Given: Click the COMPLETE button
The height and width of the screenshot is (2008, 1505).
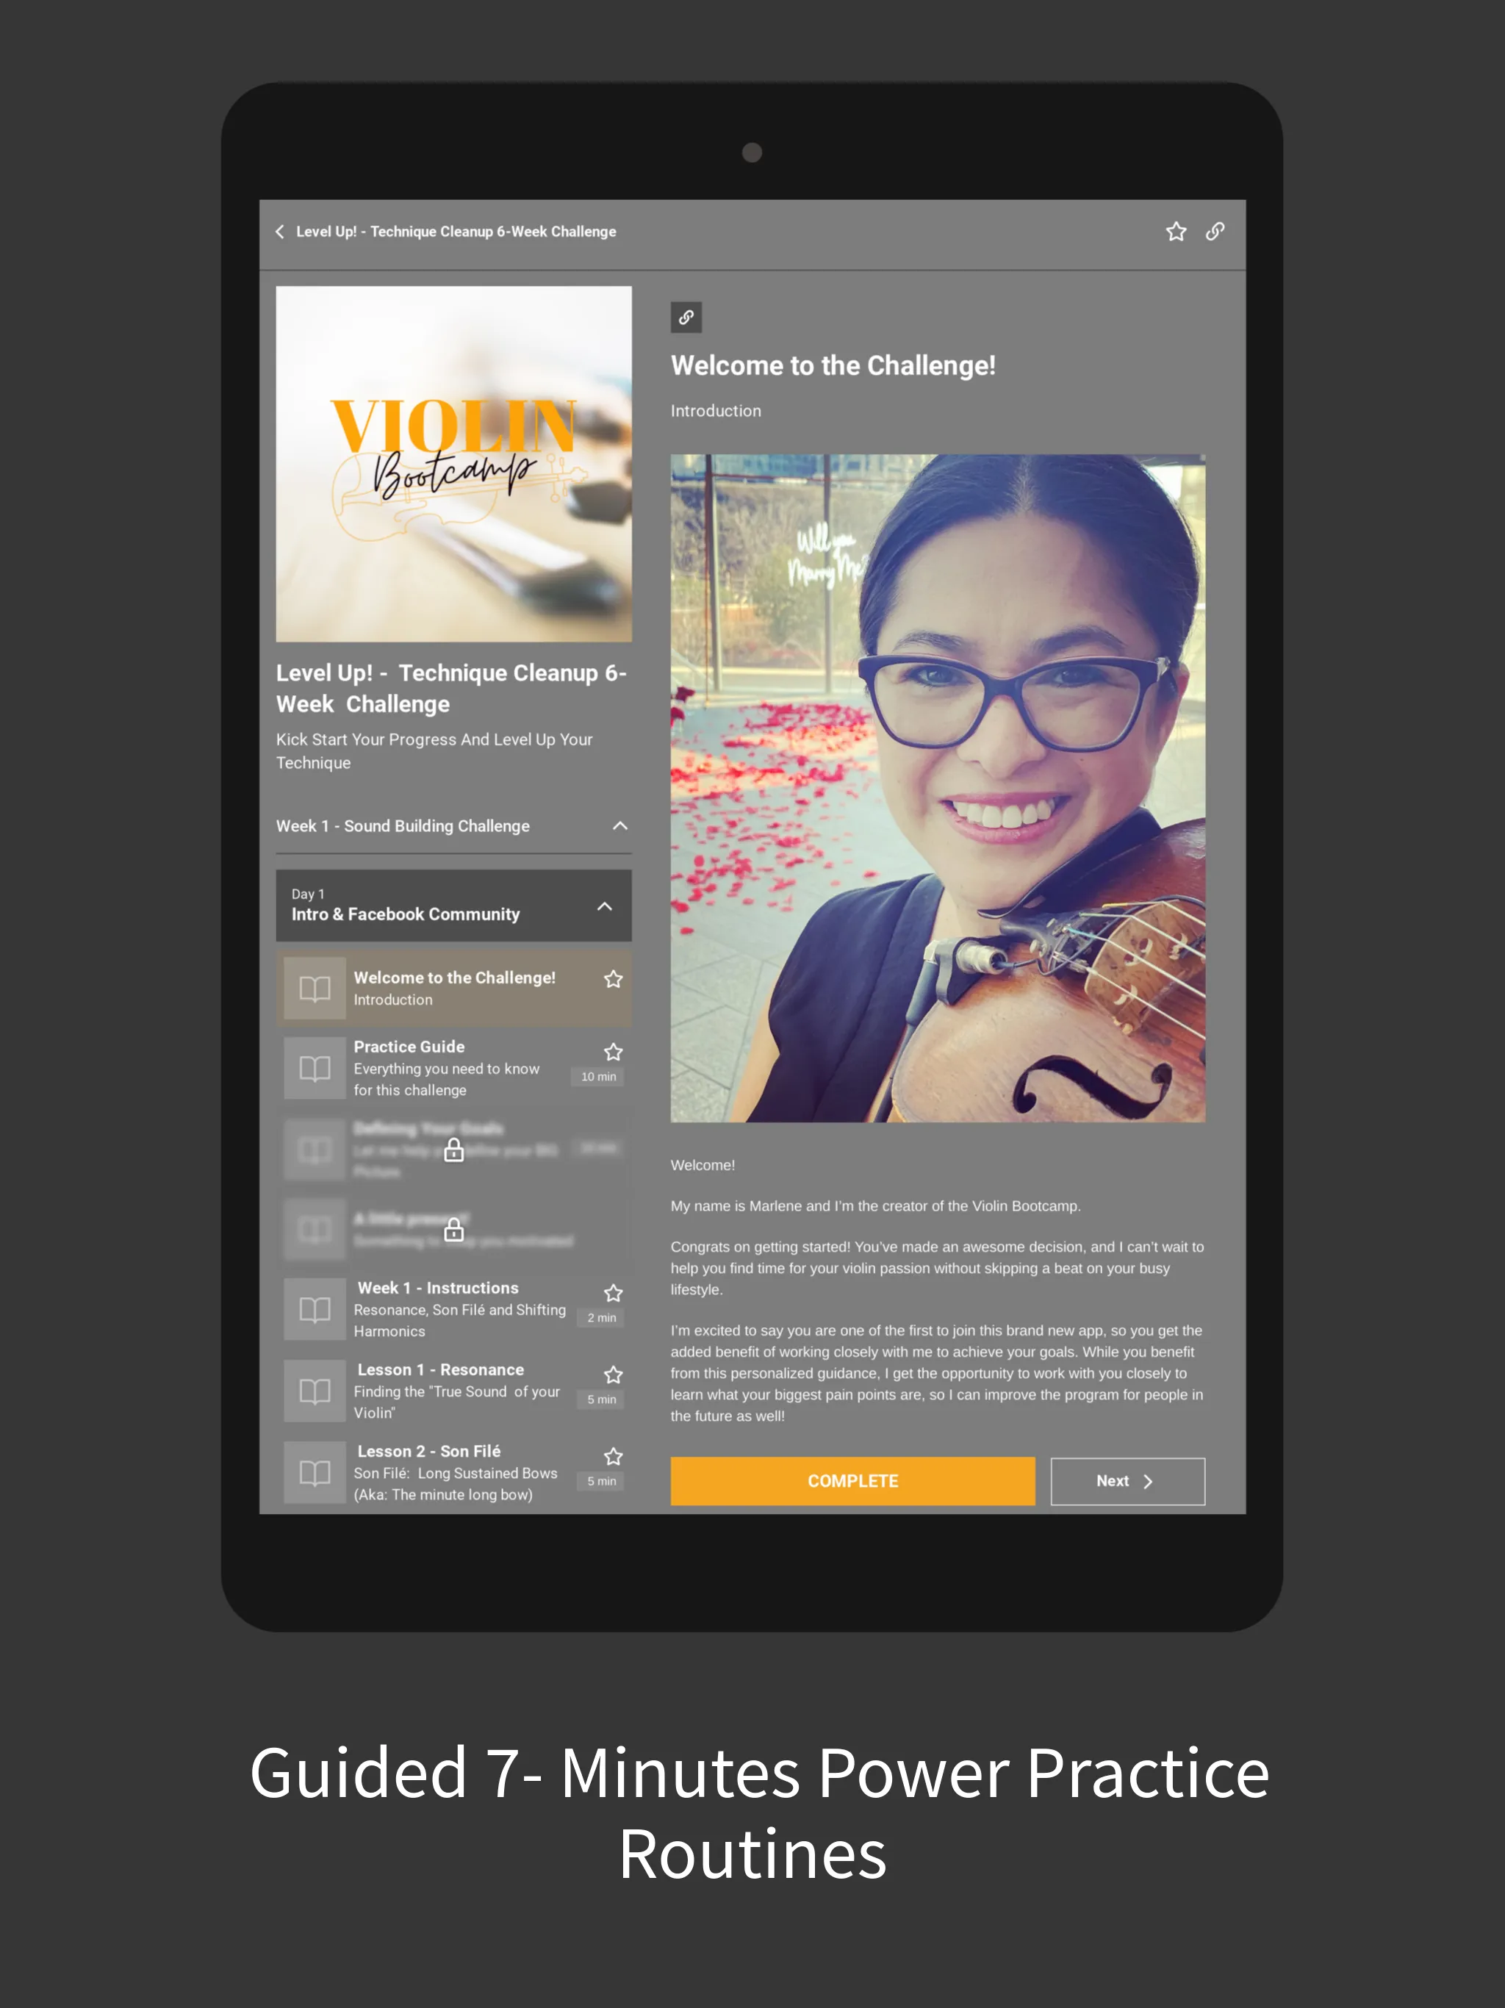Looking at the screenshot, I should click(854, 1480).
